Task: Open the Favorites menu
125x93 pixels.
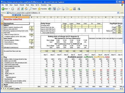Action: pyautogui.click(x=44, y=5)
